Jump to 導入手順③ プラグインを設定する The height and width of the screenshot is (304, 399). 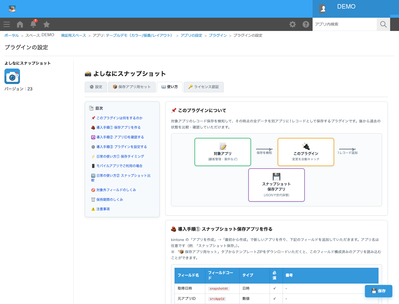point(119,147)
